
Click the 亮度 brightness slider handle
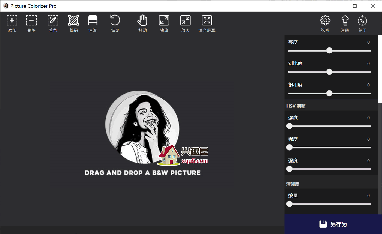[329, 50]
